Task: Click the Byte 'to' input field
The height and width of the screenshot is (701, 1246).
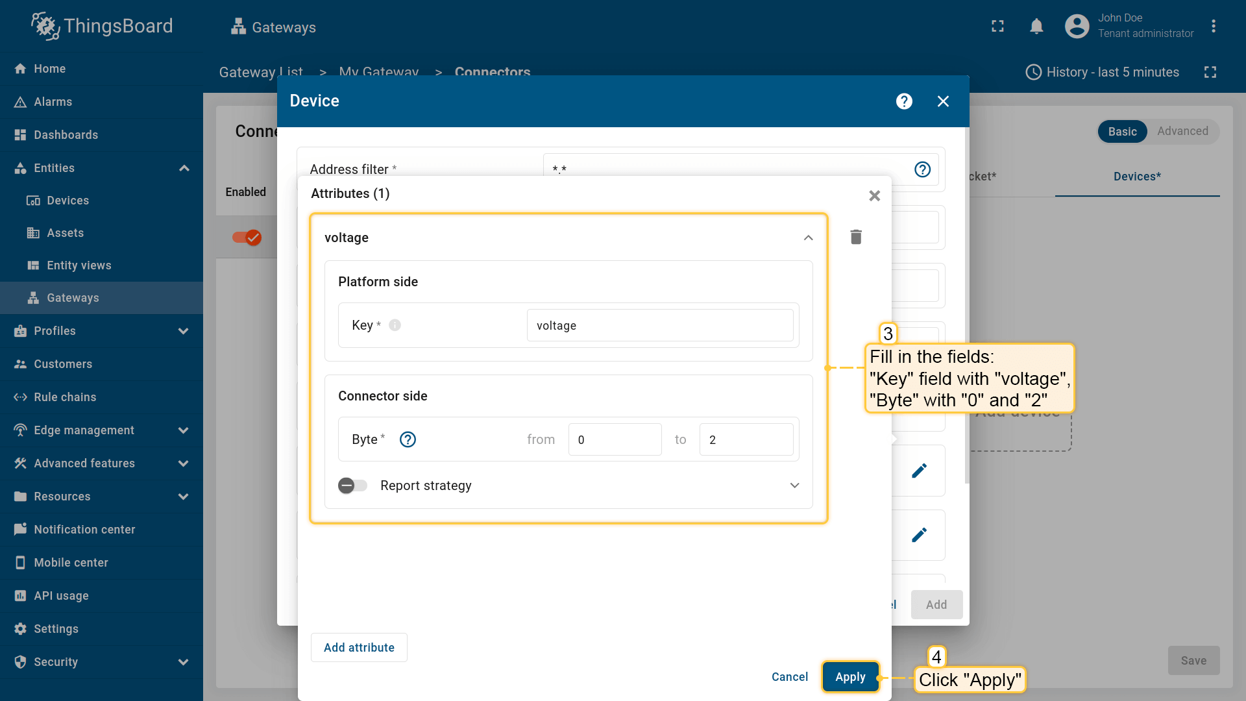Action: pyautogui.click(x=746, y=439)
